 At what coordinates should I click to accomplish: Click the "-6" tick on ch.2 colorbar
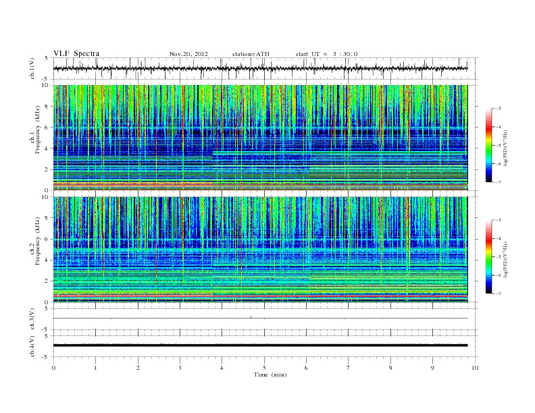click(498, 275)
